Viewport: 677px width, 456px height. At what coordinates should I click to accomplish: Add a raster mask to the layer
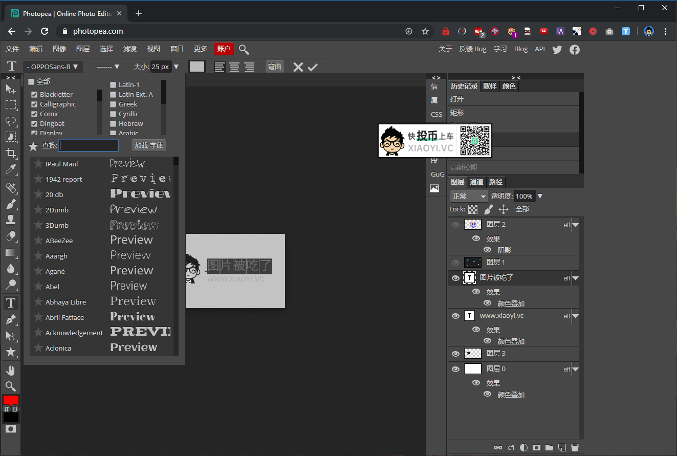tap(536, 448)
